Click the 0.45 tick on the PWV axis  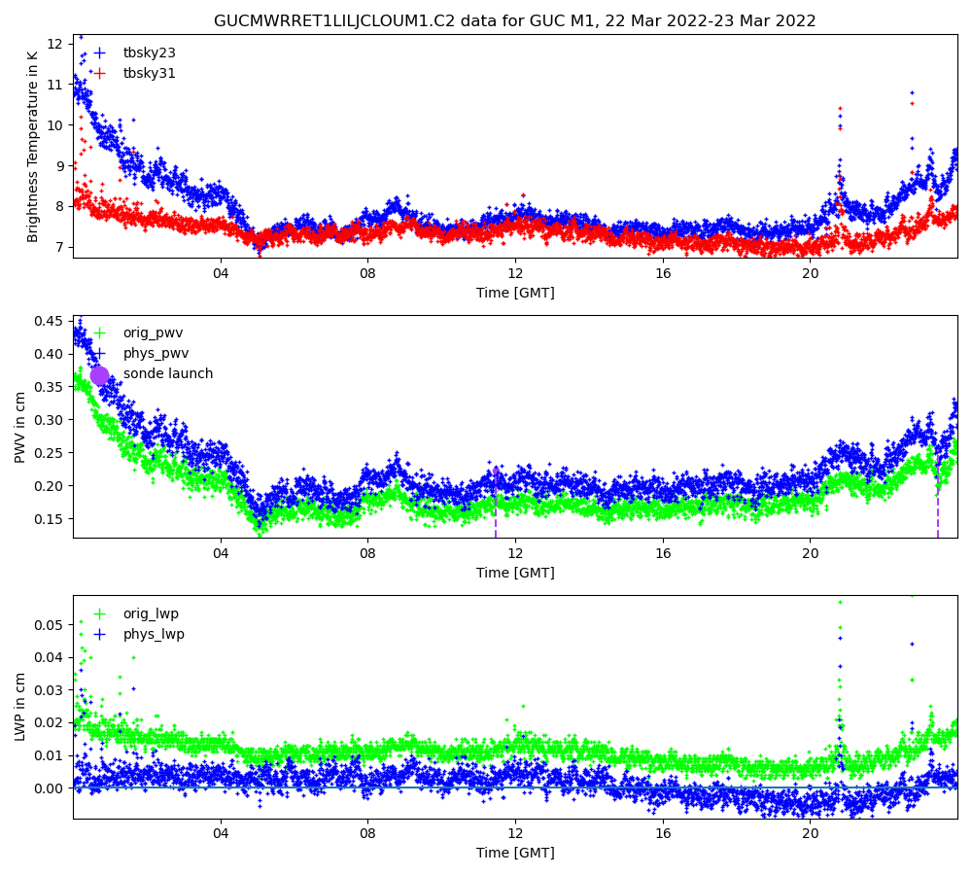49,321
